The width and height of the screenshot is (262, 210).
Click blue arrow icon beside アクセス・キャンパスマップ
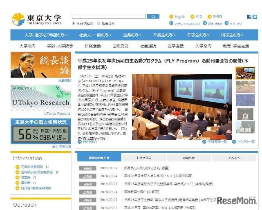coord(171,23)
